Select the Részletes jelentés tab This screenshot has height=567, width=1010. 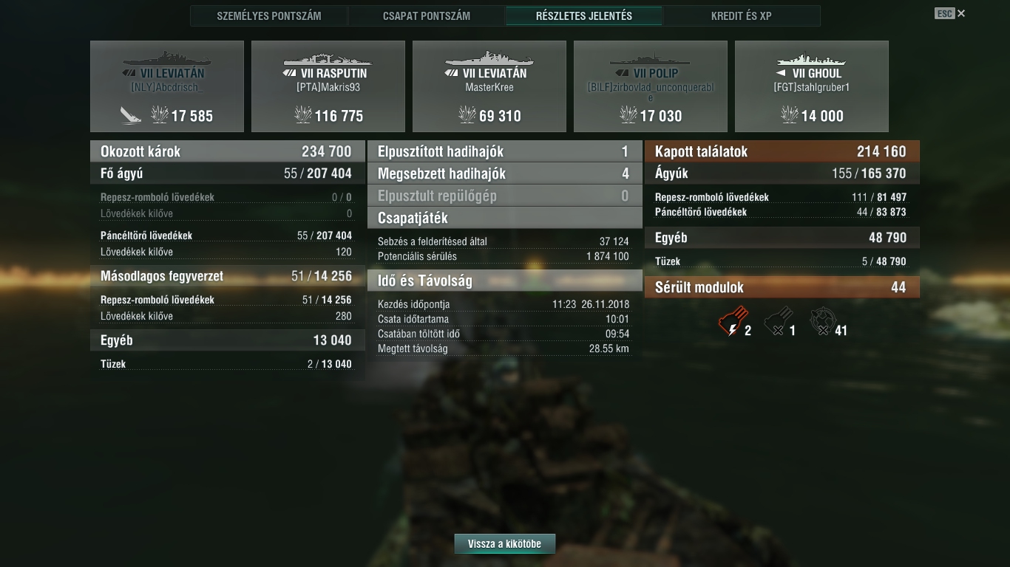click(x=584, y=16)
